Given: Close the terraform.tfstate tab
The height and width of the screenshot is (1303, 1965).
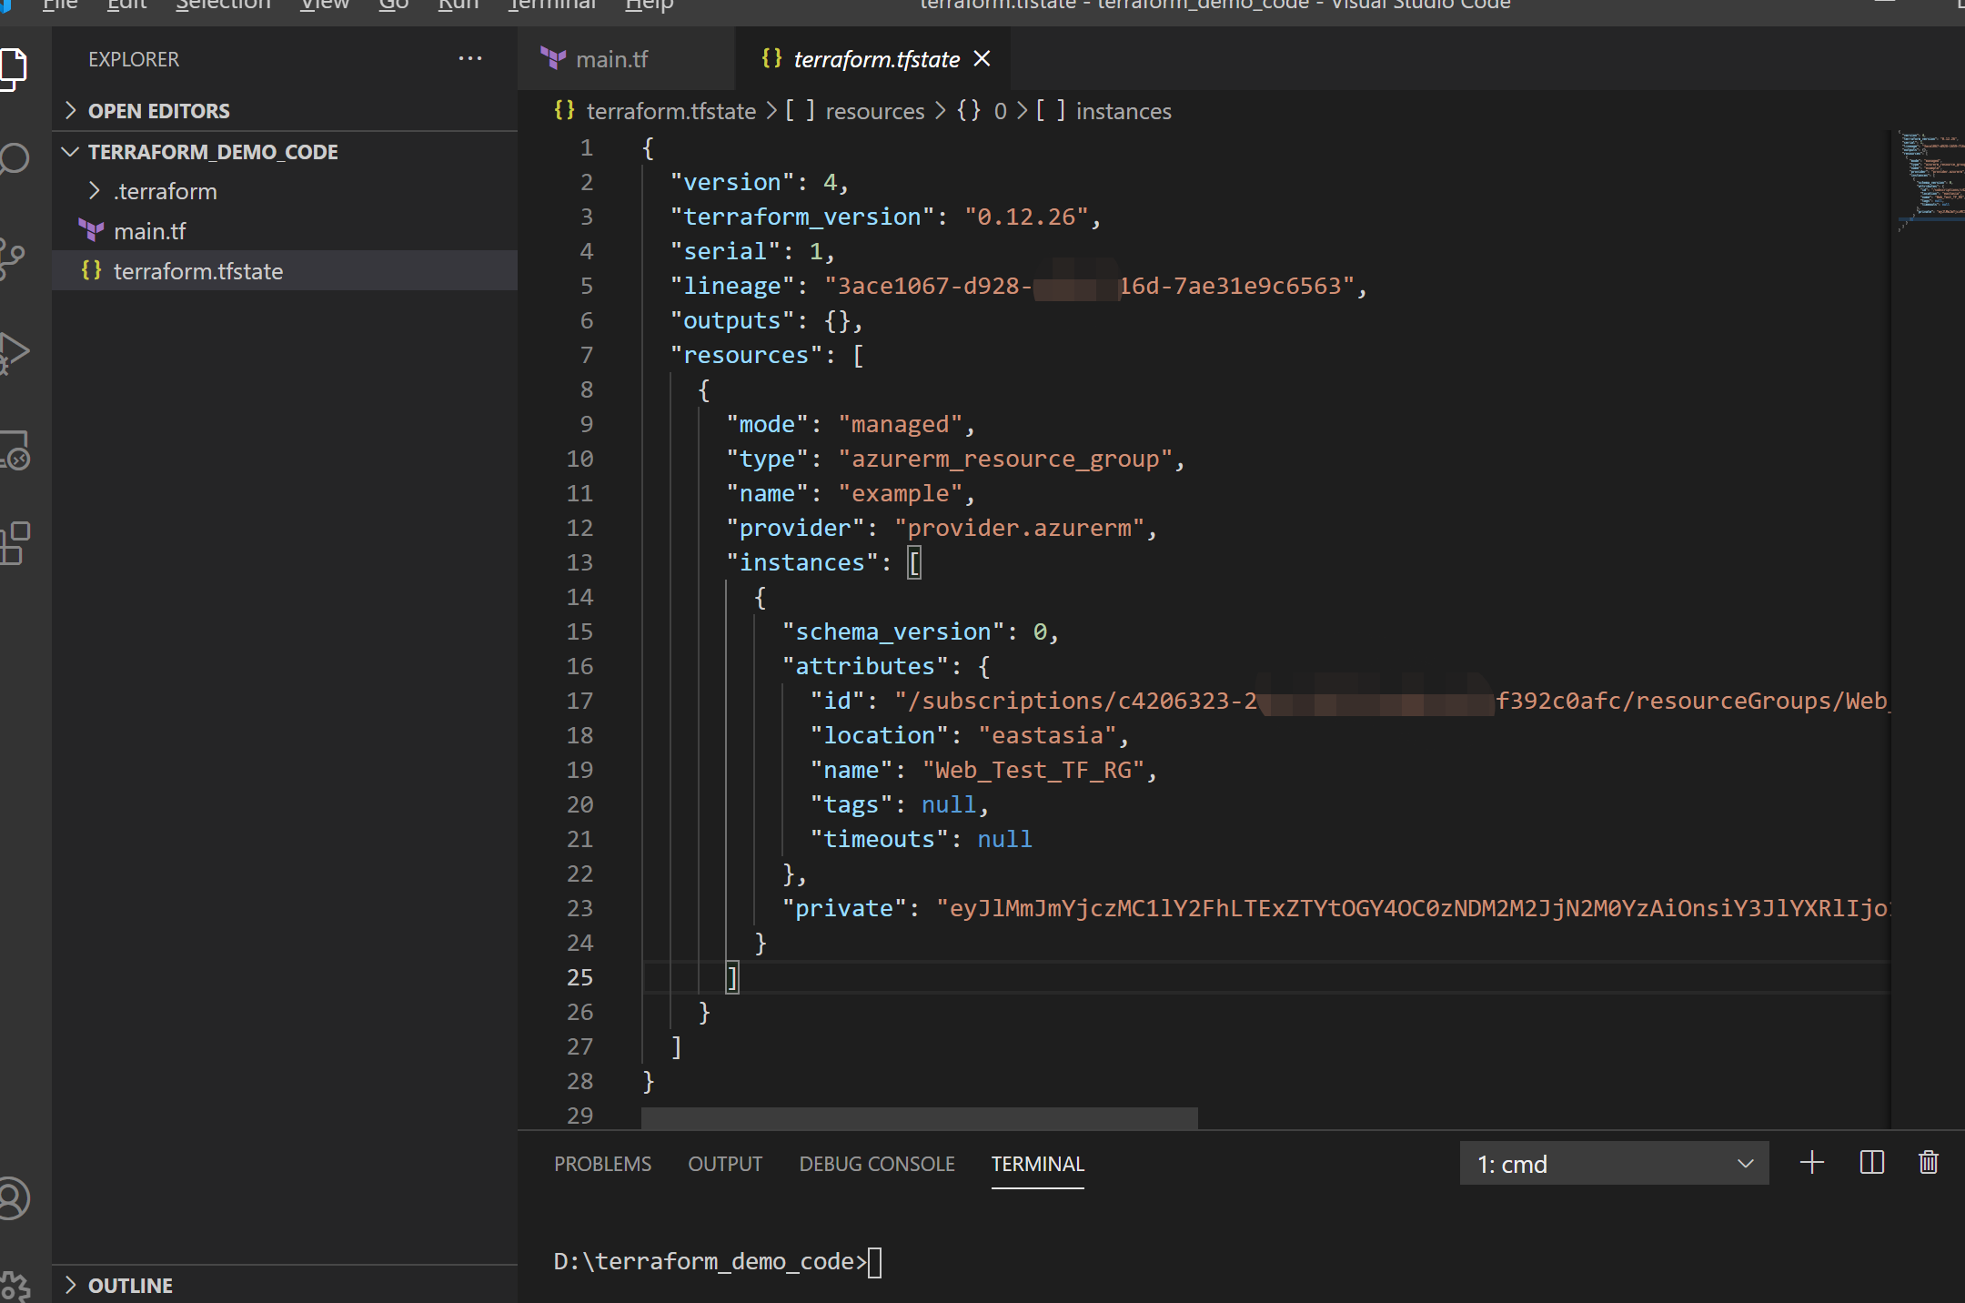Looking at the screenshot, I should pyautogui.click(x=982, y=59).
